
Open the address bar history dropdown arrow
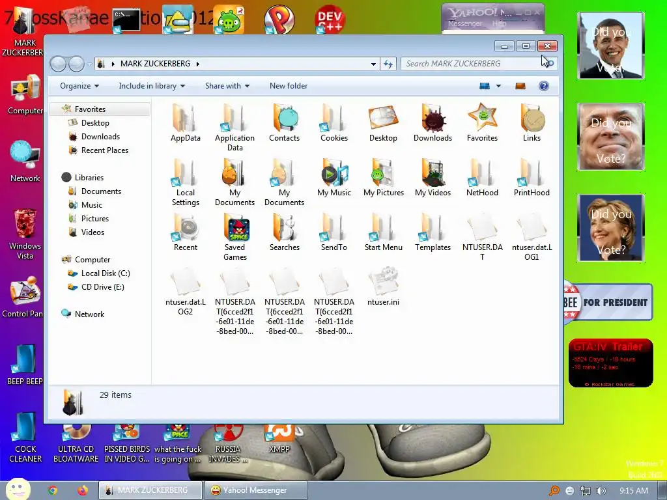[373, 64]
